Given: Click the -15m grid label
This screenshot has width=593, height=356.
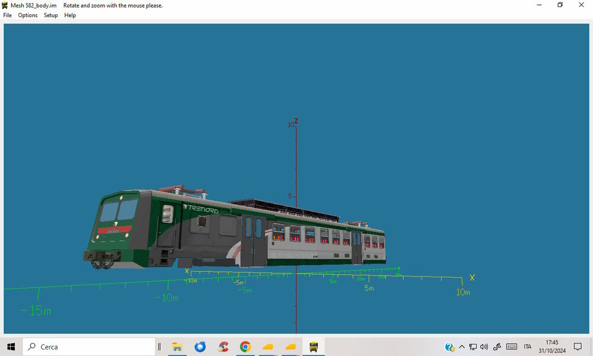Looking at the screenshot, I should click(36, 311).
